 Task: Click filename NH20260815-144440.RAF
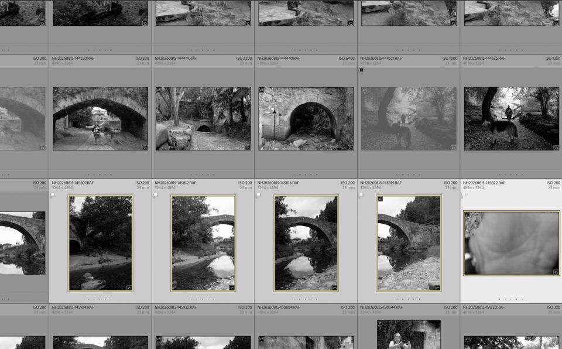279,58
